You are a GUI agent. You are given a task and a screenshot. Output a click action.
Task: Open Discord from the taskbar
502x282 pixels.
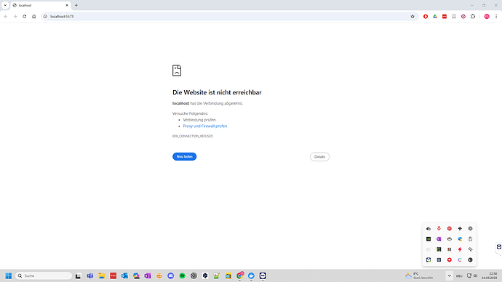coord(171,275)
